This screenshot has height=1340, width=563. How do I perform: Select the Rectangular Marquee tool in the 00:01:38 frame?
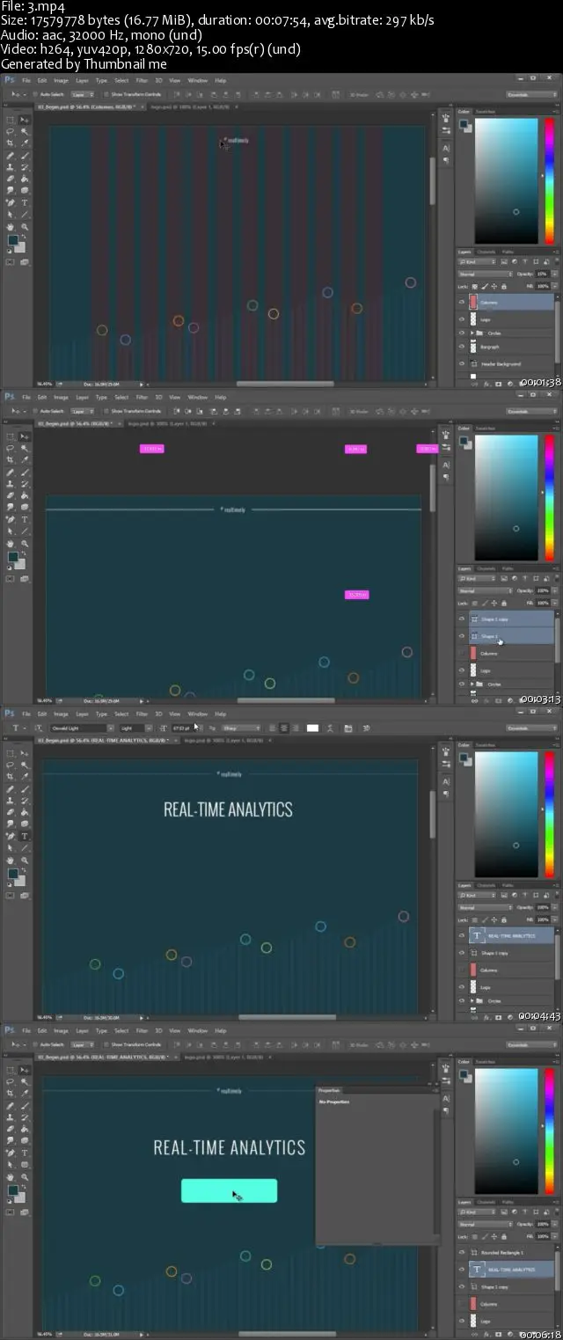(x=10, y=120)
